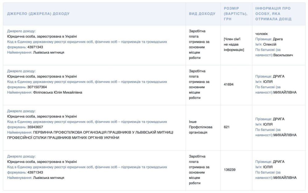Click the "Джерело (джерела) доходу" column header
Viewport: 308px width, 193px height.
(38, 14)
